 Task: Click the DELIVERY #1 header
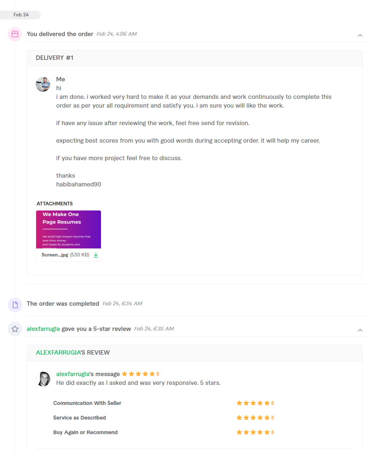[x=55, y=58]
